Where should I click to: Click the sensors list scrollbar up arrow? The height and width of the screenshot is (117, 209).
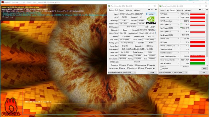pos(207,13)
